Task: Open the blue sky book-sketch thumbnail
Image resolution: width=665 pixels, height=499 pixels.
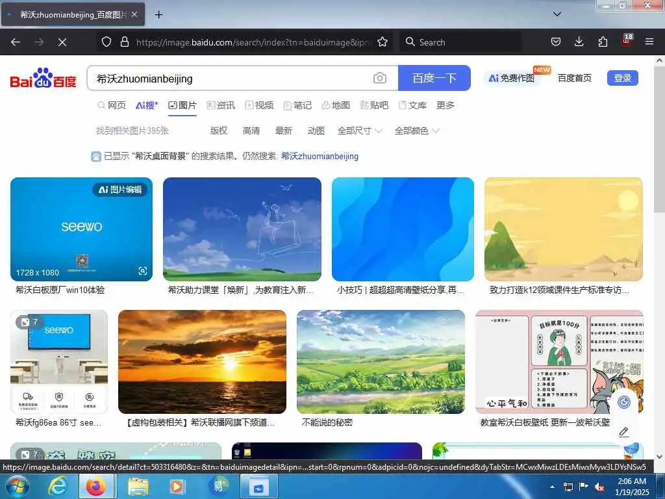Action: pos(242,229)
